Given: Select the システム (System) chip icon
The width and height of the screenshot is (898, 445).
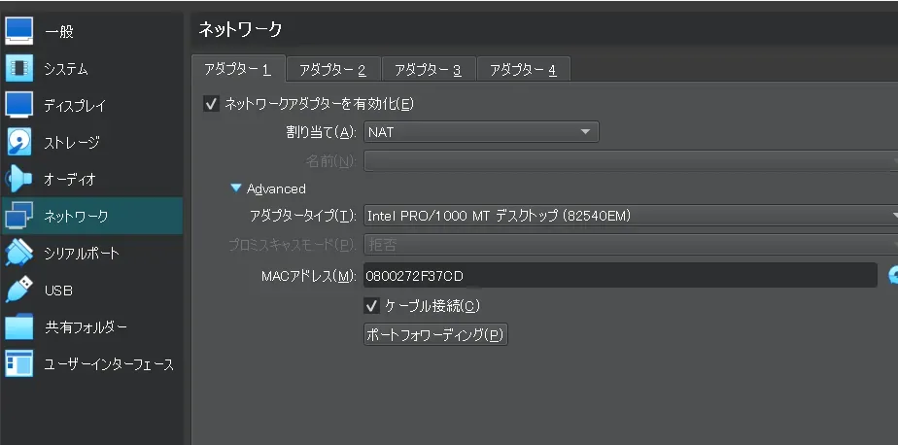Looking at the screenshot, I should pos(19,69).
